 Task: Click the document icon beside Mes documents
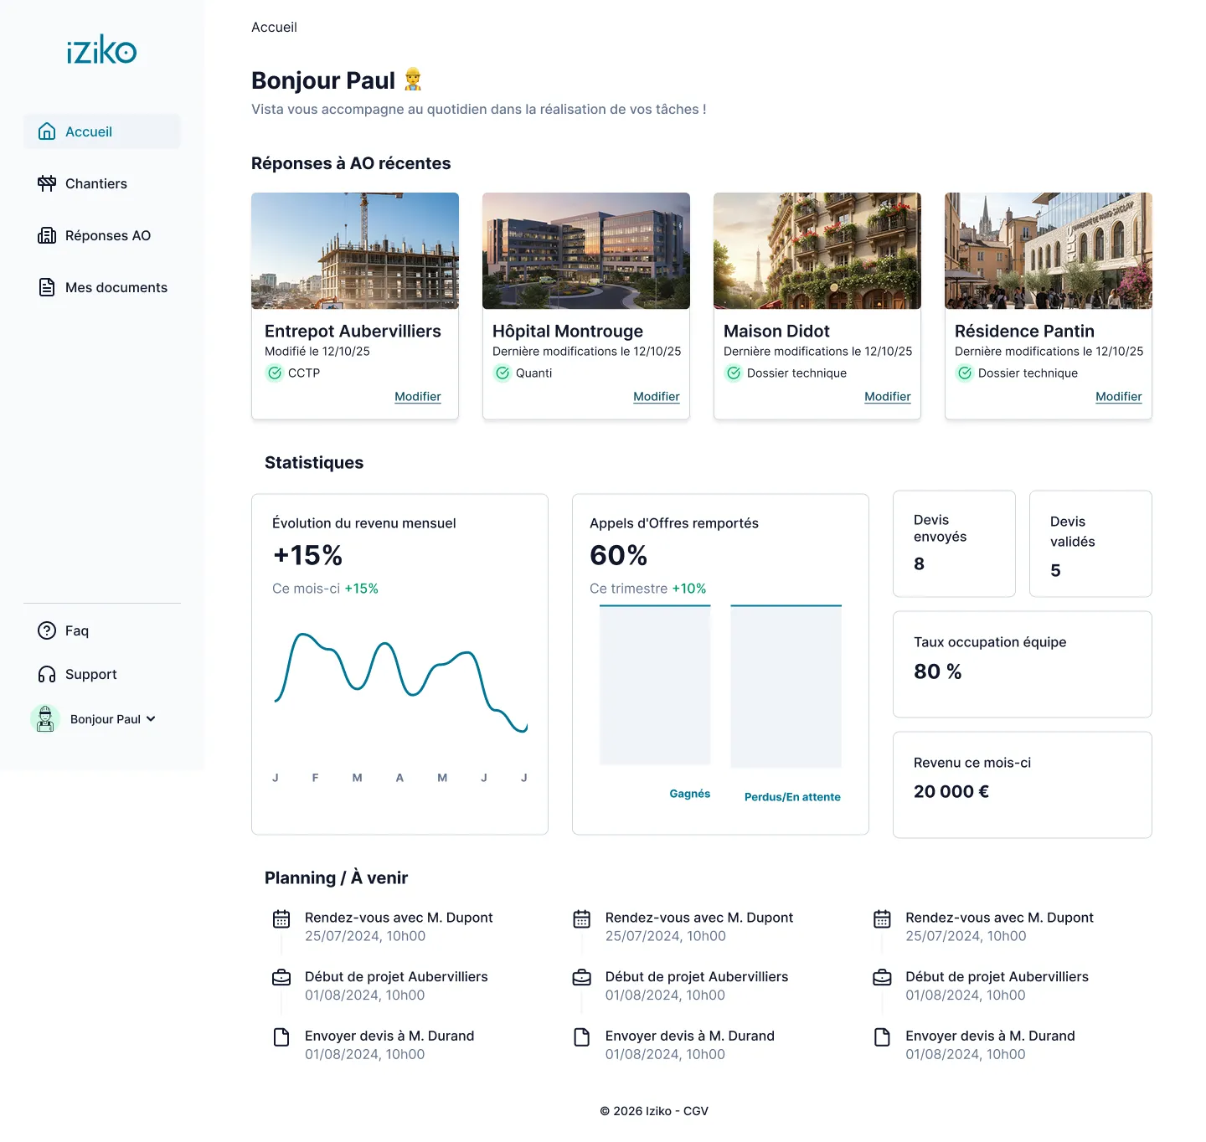pos(47,287)
